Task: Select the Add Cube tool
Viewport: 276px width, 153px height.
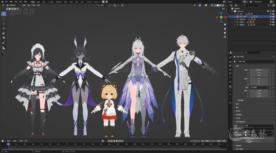Action: [4, 53]
